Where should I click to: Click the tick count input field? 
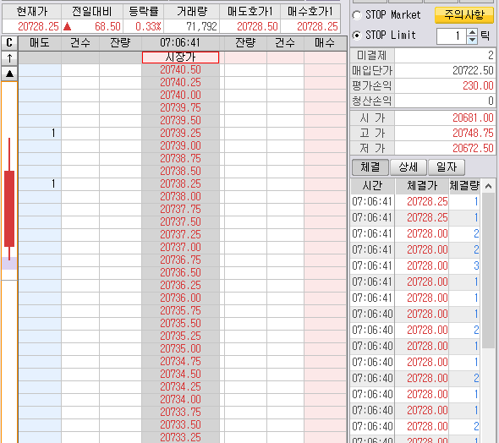[452, 36]
